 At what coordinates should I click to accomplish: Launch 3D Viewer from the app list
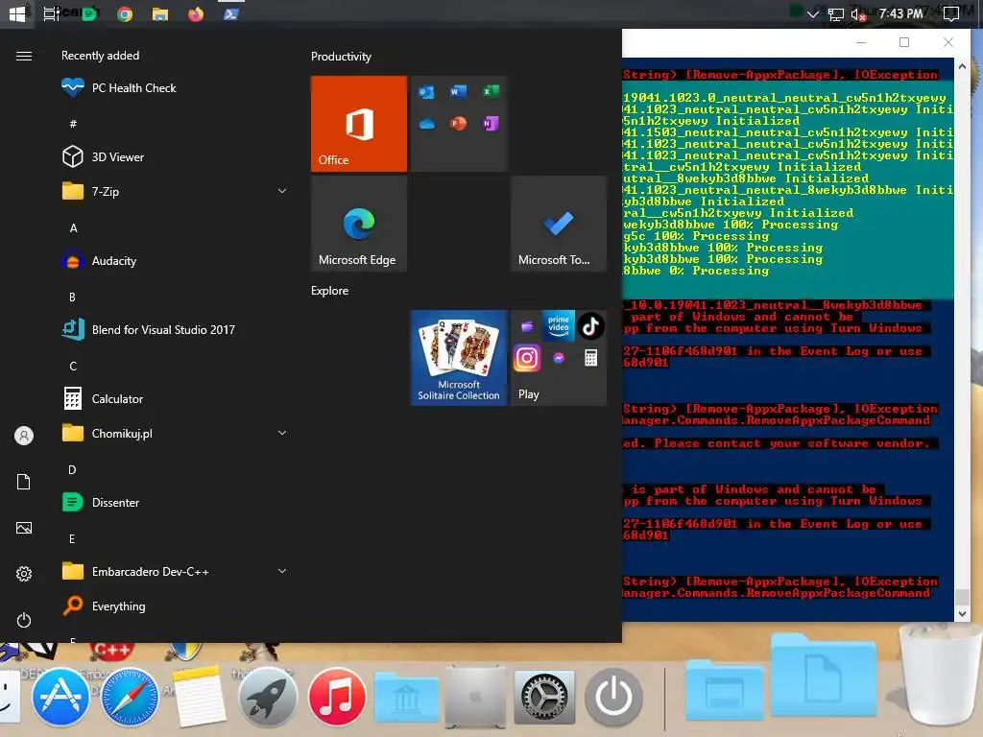click(x=104, y=156)
